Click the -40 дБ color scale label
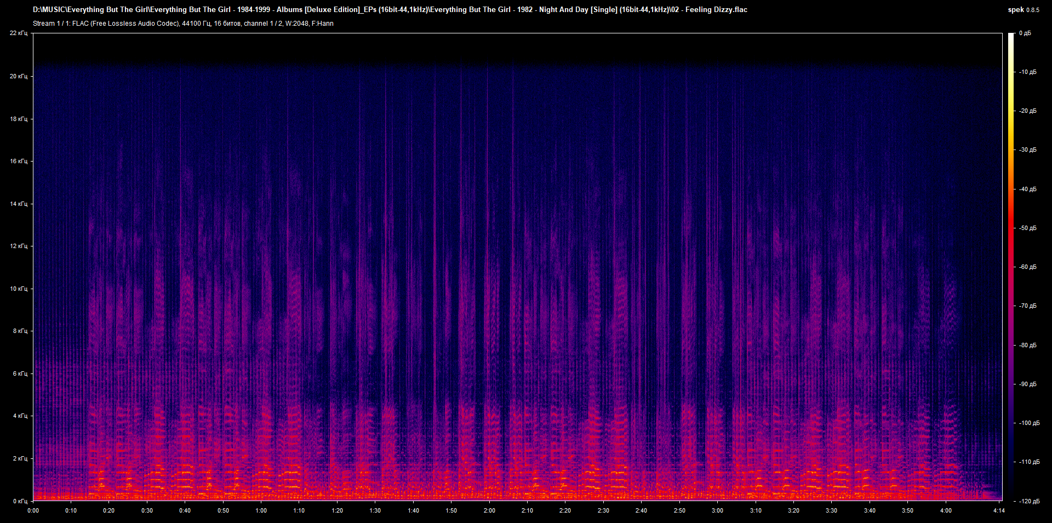Image resolution: width=1052 pixels, height=523 pixels. [1027, 189]
